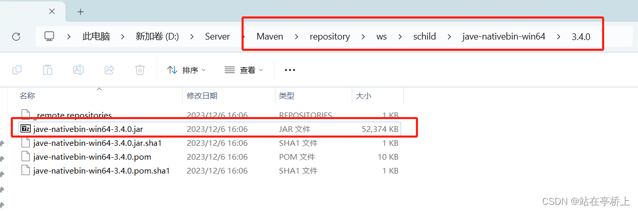Select jave-nativebin-win64-3.4.0.pom file

coord(209,157)
